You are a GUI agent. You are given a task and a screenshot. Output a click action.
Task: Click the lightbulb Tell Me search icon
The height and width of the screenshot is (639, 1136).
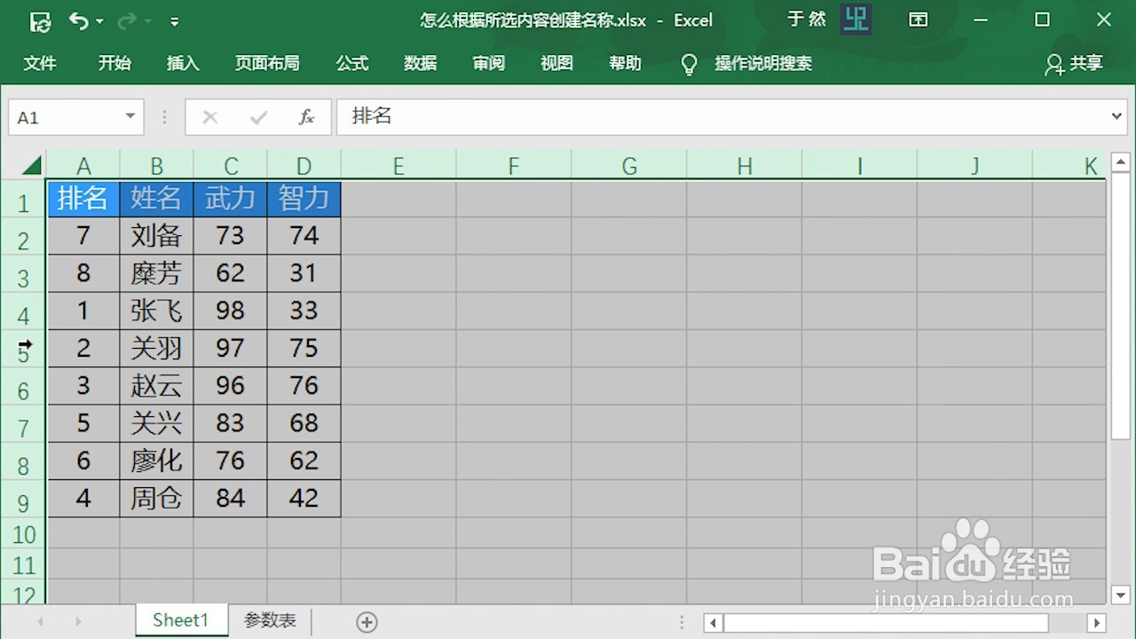click(x=690, y=63)
